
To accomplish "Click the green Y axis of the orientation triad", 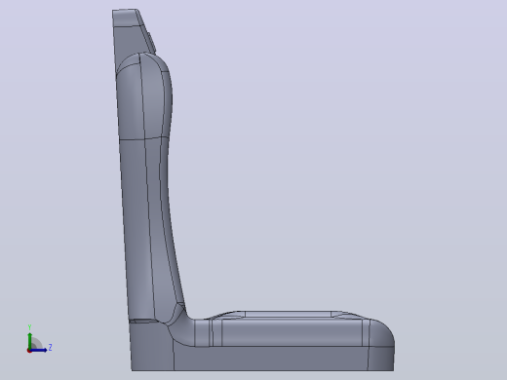I will click(29, 340).
